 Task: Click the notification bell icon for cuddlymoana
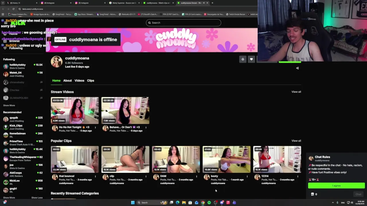(243, 59)
